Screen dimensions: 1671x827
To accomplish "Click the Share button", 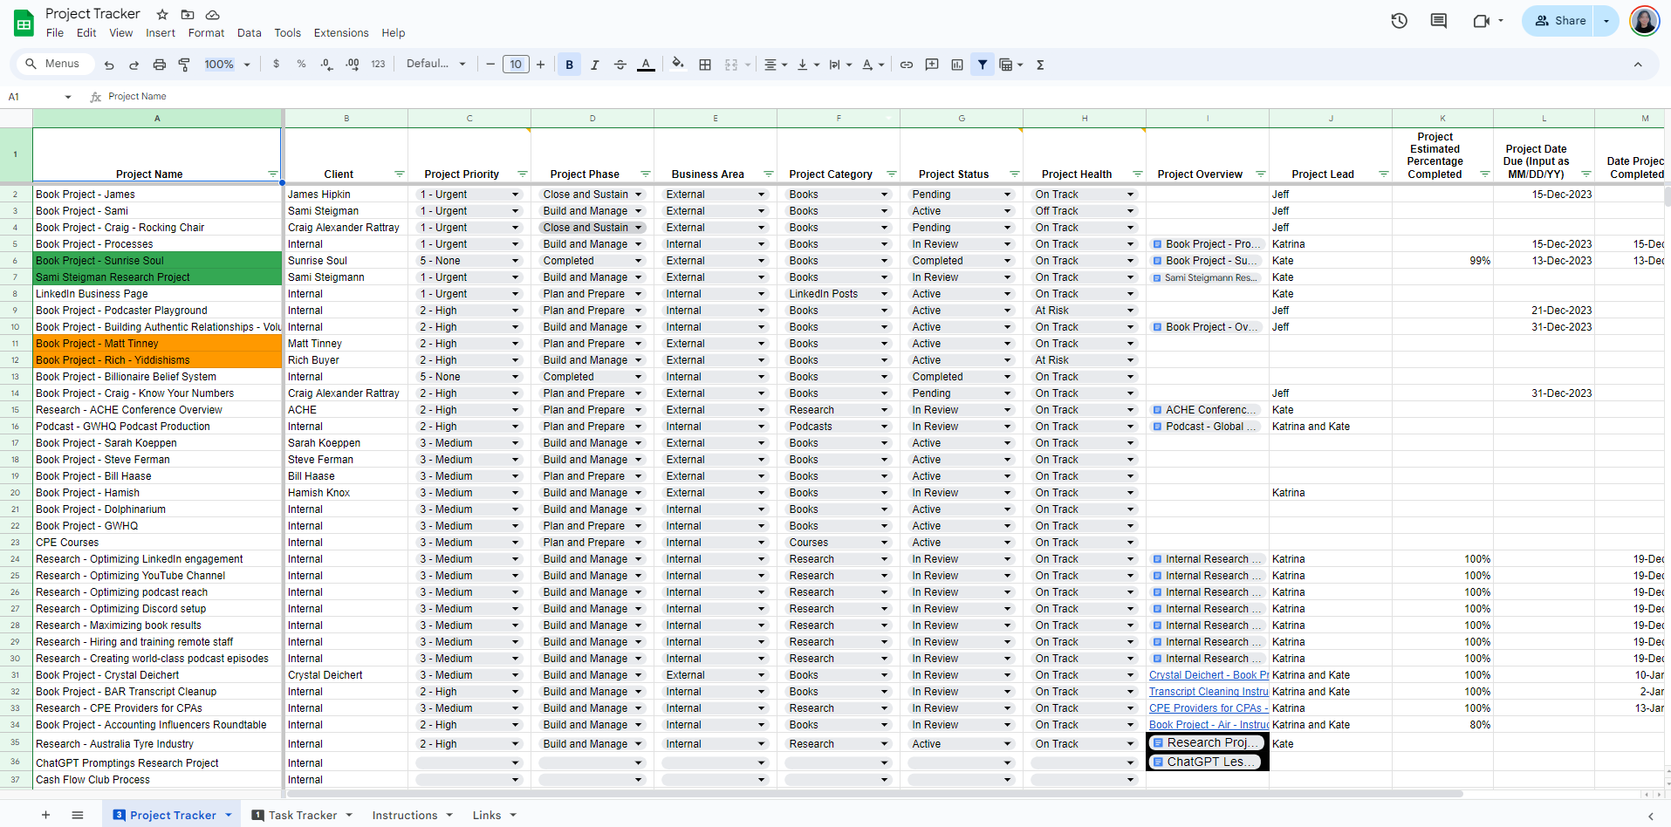I will [x=1560, y=21].
